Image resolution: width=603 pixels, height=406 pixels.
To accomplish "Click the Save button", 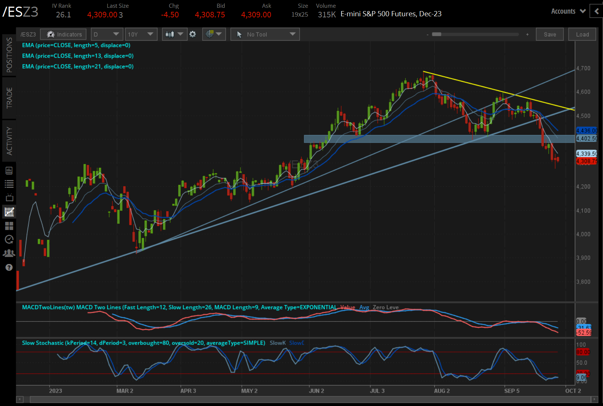I will [x=550, y=34].
